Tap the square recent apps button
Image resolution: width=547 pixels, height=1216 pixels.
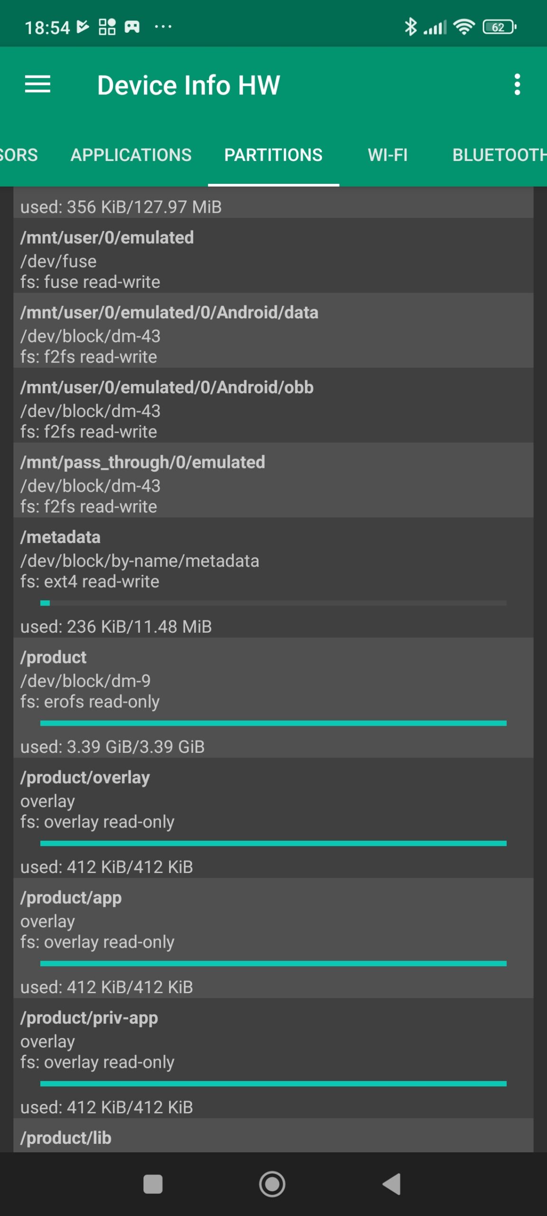pos(153,1184)
